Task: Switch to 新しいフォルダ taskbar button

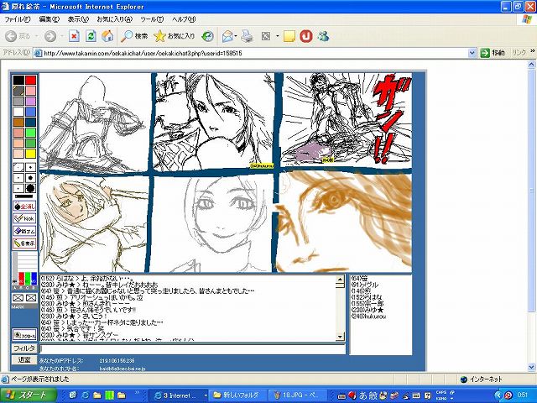Action: [237, 395]
